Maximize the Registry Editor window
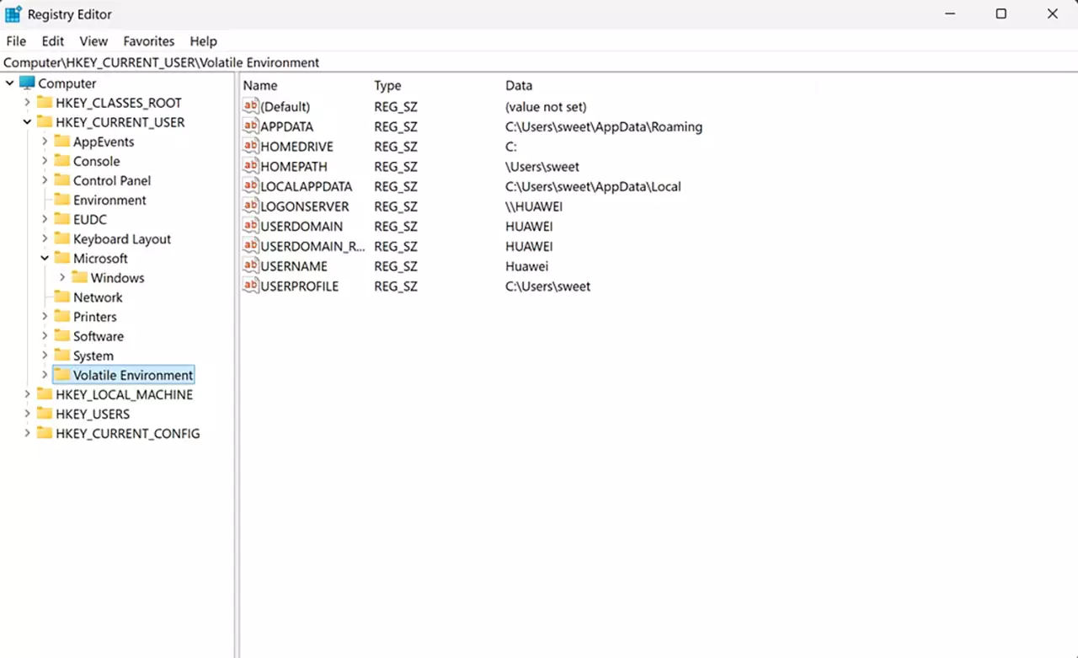 1001,13
